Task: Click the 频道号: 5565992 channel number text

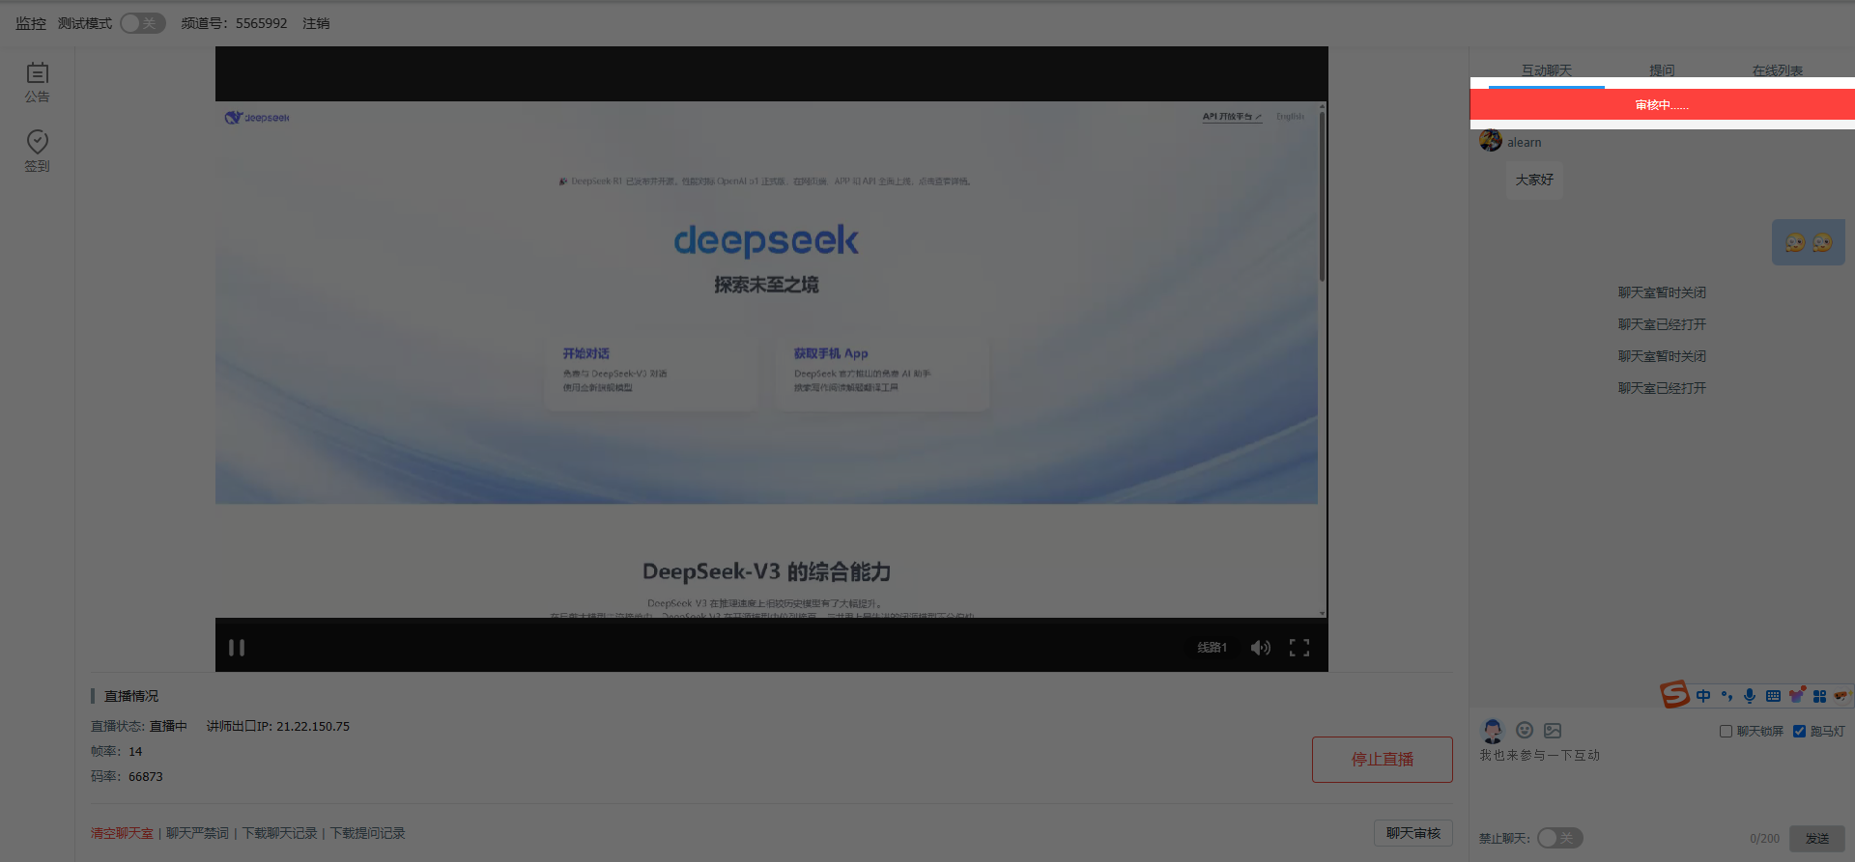Action: [x=235, y=23]
